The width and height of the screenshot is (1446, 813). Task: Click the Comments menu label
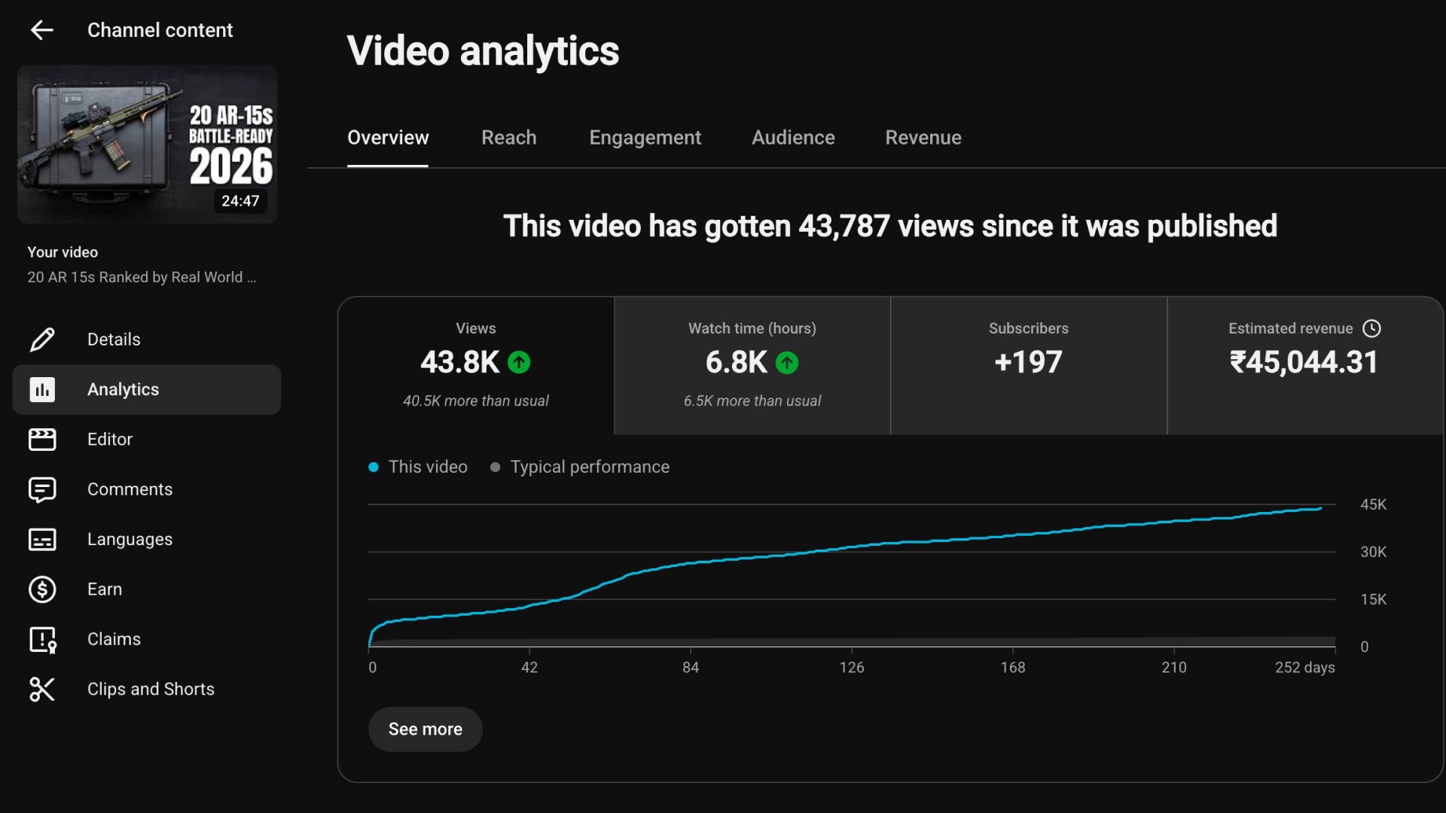coord(130,489)
